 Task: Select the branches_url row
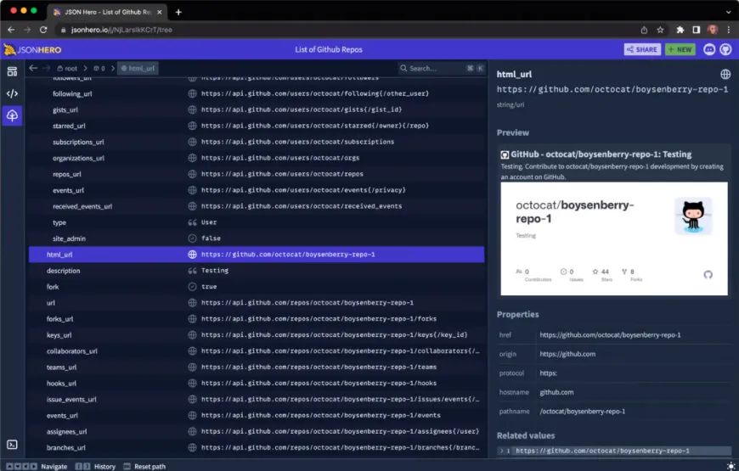[x=257, y=447]
